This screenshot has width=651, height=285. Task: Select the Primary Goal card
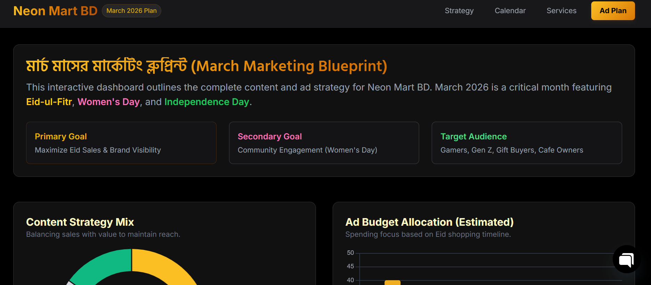click(121, 143)
